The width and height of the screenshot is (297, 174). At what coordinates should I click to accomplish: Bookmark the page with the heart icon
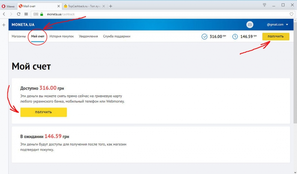click(x=291, y=14)
